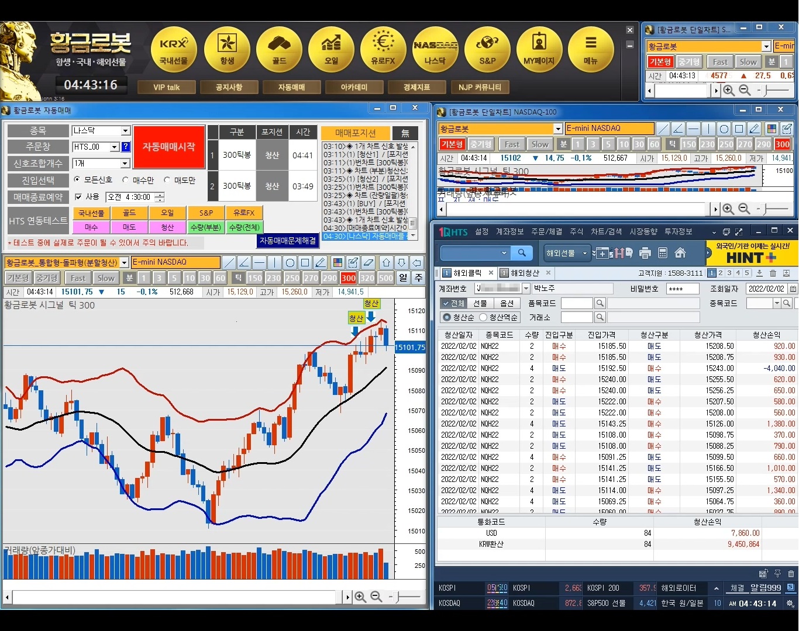
Task: Expand main chart strategy 통합형-돌파형 dropdown
Action: coord(124,262)
